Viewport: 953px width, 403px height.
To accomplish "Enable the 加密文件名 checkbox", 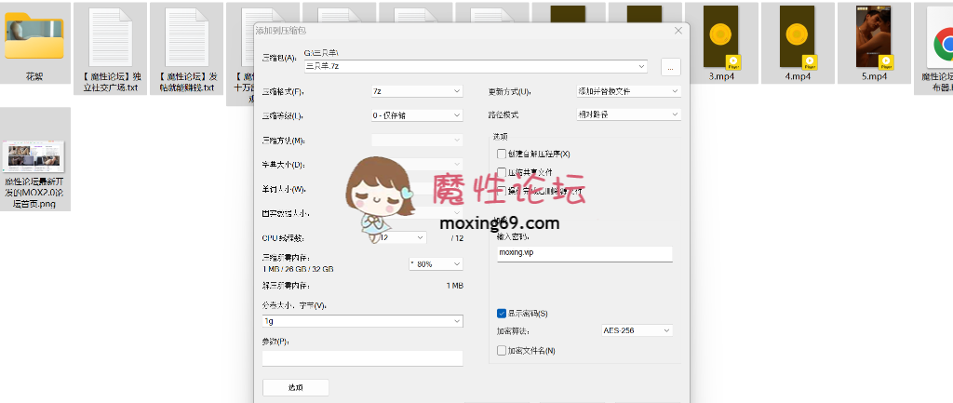I will tap(503, 351).
